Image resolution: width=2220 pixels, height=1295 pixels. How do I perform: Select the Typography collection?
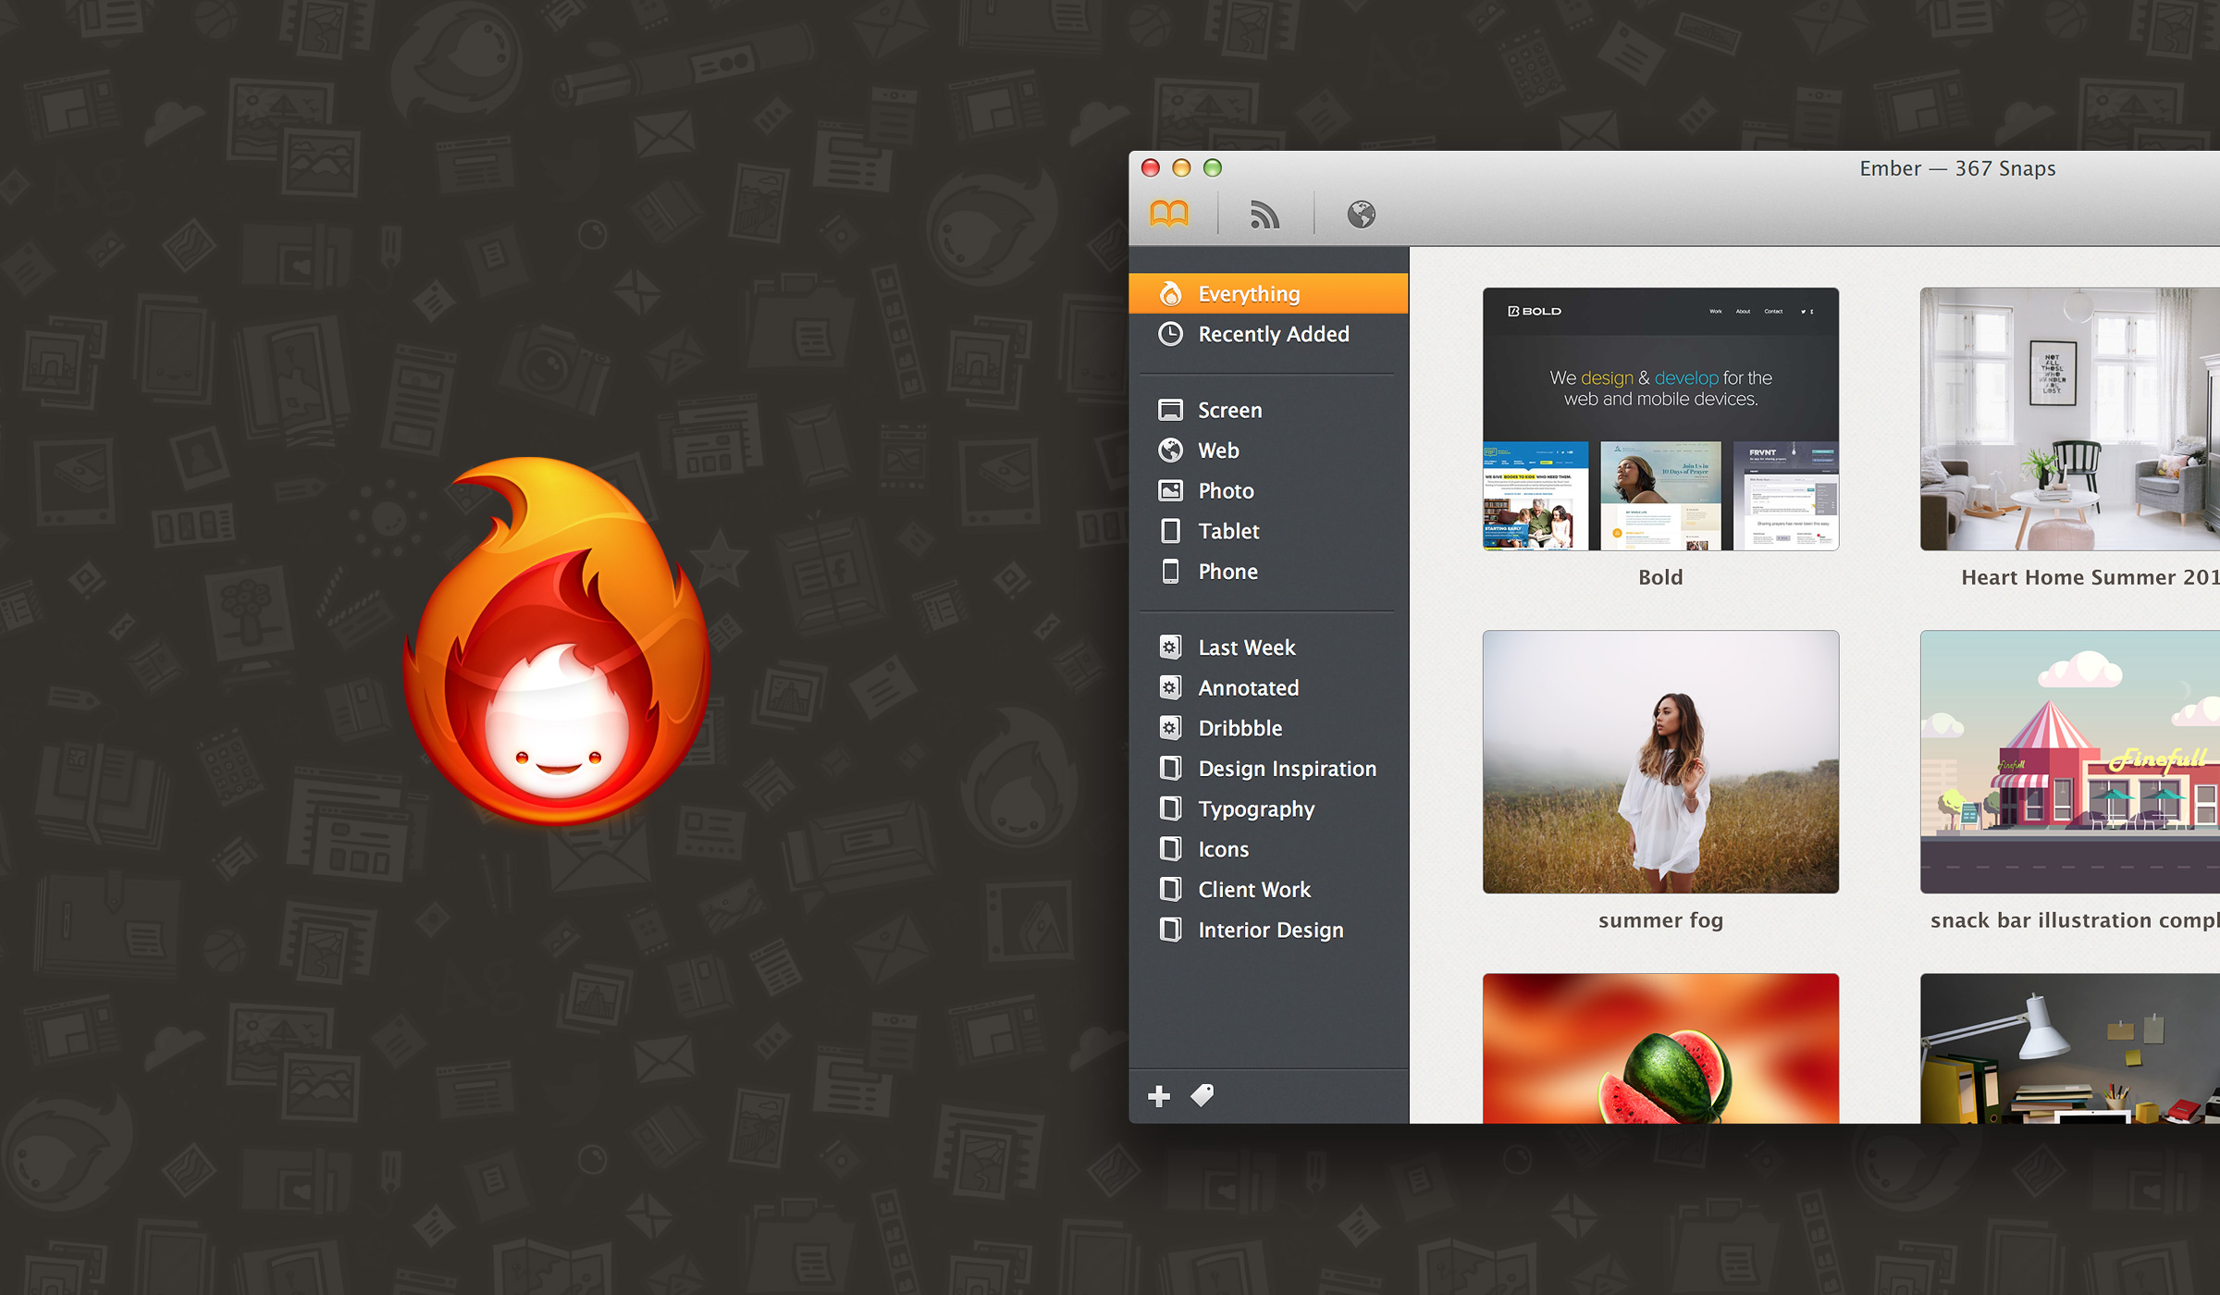(x=1255, y=808)
